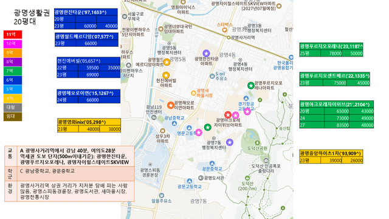Click the purple star near 광명7동 행정복지센터

[230, 142]
